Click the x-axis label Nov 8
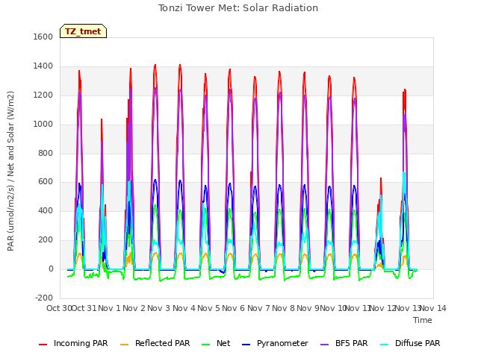 [284, 308]
